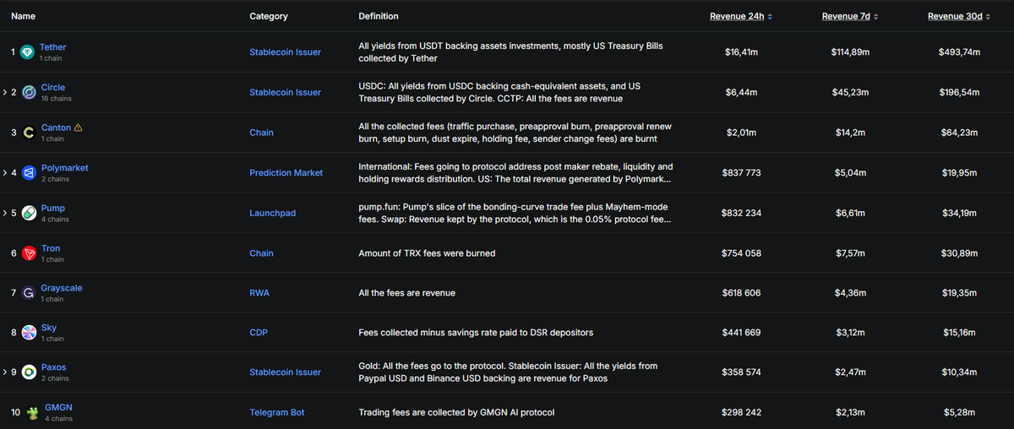Click the Sky logo icon
This screenshot has width=1014, height=429.
[29, 333]
